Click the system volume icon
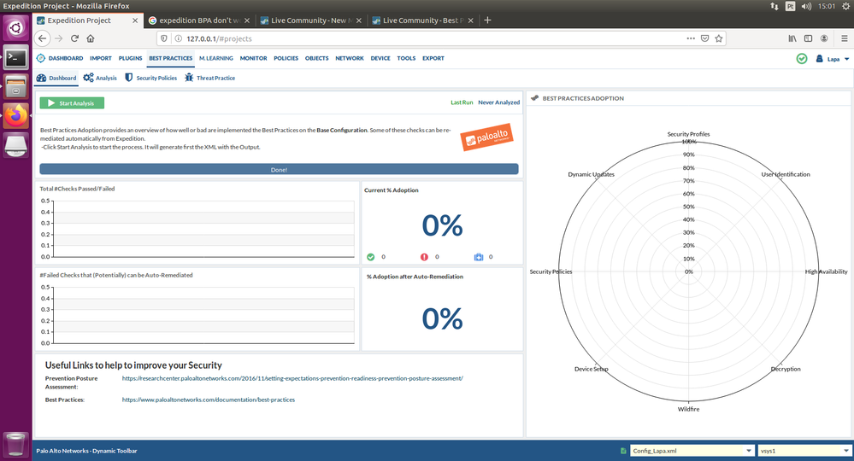The width and height of the screenshot is (854, 461). pos(807,6)
